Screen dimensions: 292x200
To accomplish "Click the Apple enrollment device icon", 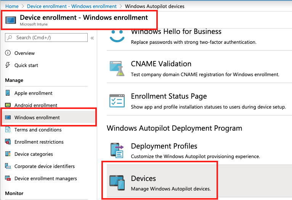I will coord(8,93).
